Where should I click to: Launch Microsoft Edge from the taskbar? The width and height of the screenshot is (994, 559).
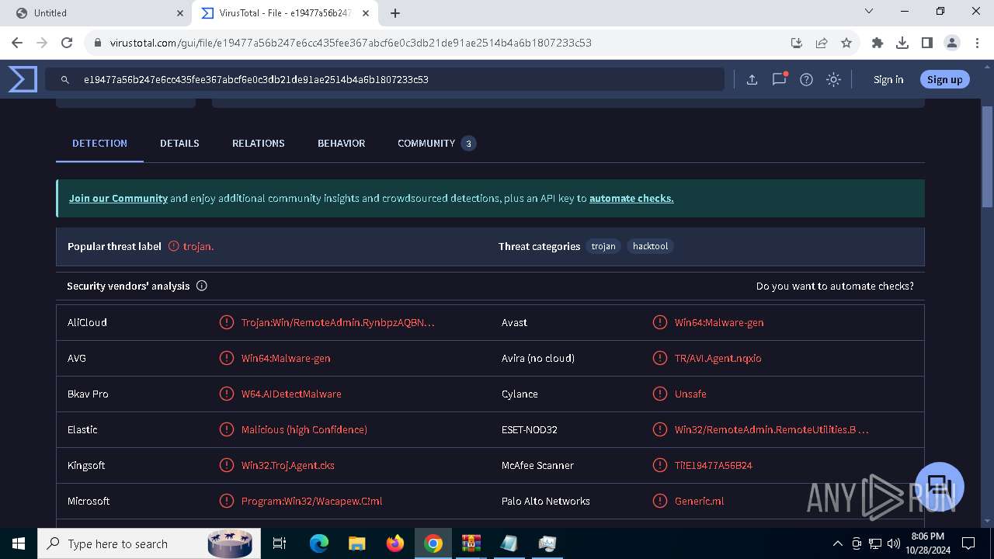click(319, 543)
